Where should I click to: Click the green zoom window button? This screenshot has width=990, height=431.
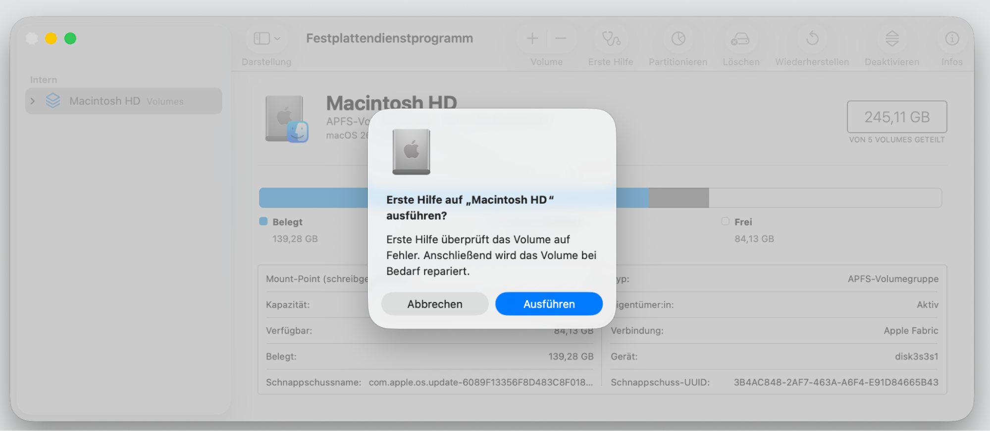70,39
